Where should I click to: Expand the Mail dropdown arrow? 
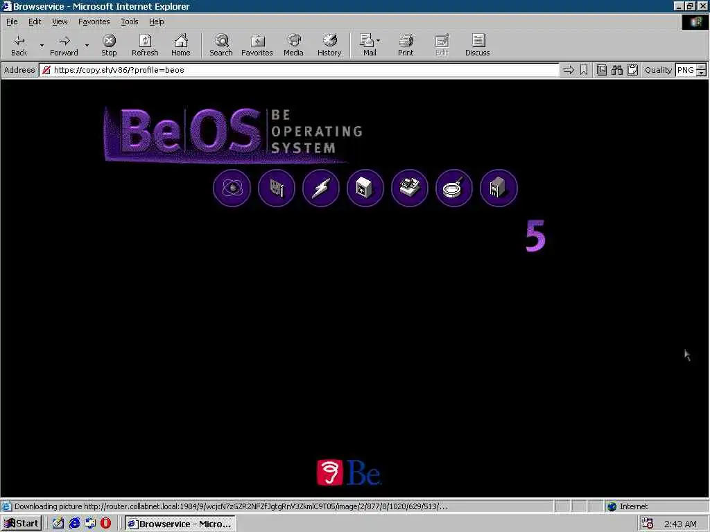click(379, 41)
